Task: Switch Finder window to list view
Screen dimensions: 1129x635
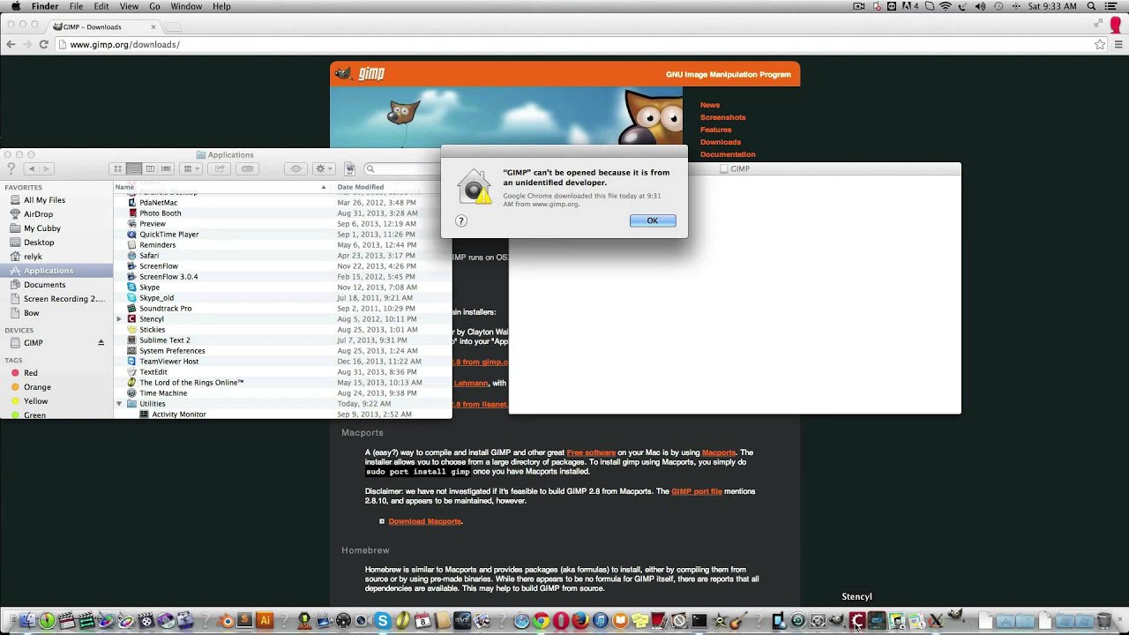Action: pos(134,168)
